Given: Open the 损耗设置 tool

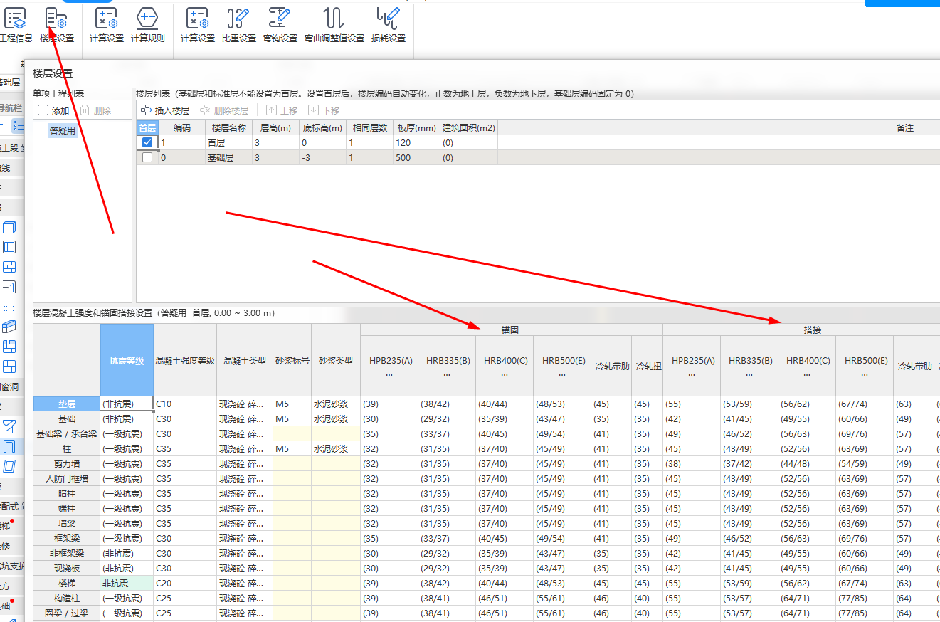Looking at the screenshot, I should pos(389,24).
